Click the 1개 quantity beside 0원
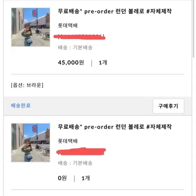The width and height of the screenshot is (196, 196). 86,178
